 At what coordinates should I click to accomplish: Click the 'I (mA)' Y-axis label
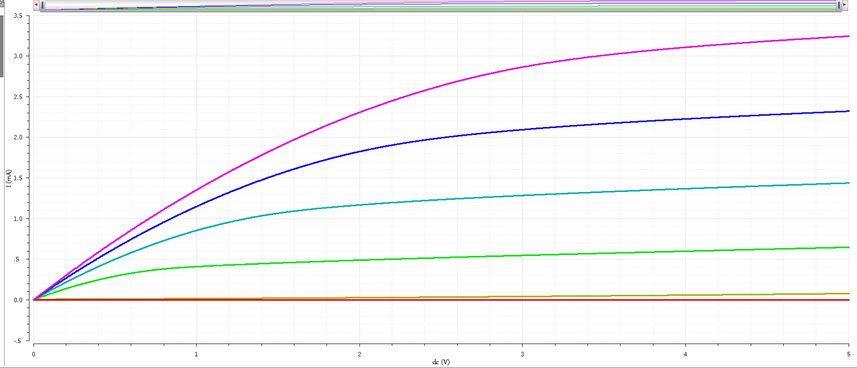(9, 177)
